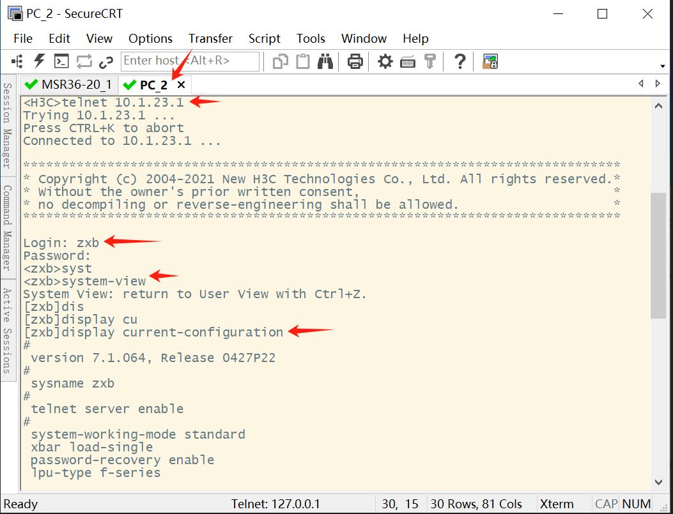Screen dimensions: 673x514
Task: Open Help question mark icon
Action: tap(460, 61)
